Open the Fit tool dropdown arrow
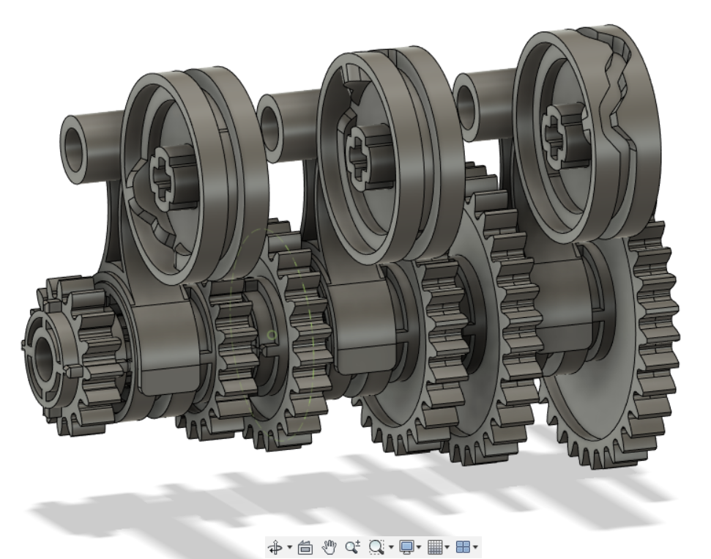 (390, 546)
